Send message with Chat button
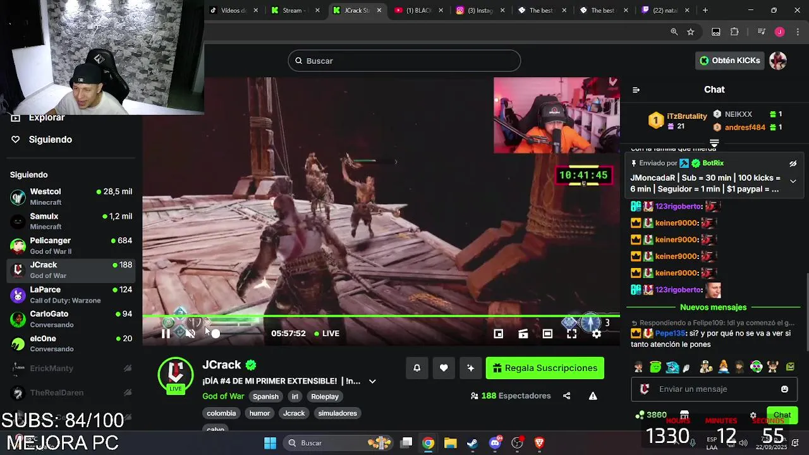 click(x=782, y=415)
